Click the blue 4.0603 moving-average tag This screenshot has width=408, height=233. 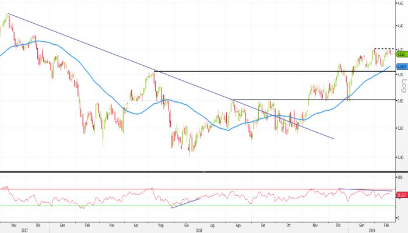click(x=402, y=67)
